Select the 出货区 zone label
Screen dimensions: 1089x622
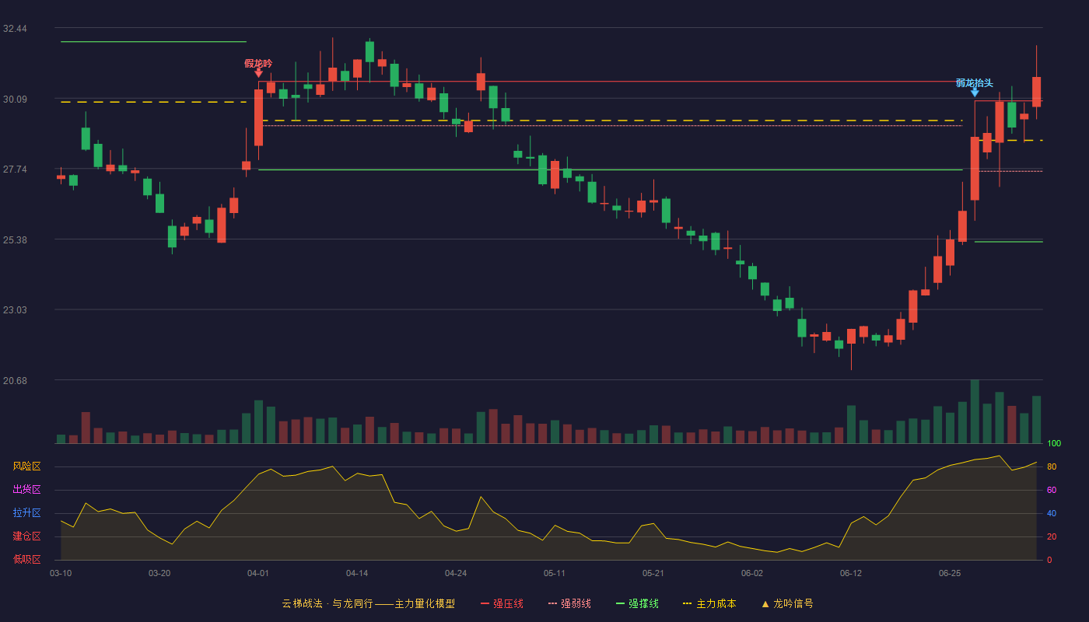pyautogui.click(x=26, y=490)
